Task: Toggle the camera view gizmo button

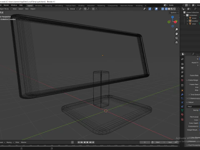Action: [177, 38]
